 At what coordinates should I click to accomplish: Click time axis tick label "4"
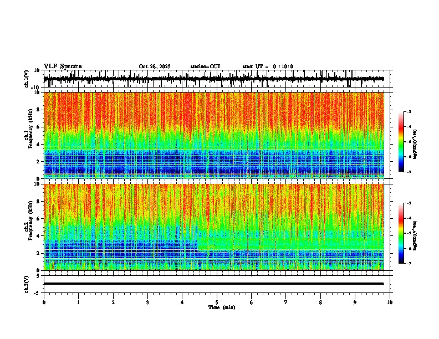(182, 302)
